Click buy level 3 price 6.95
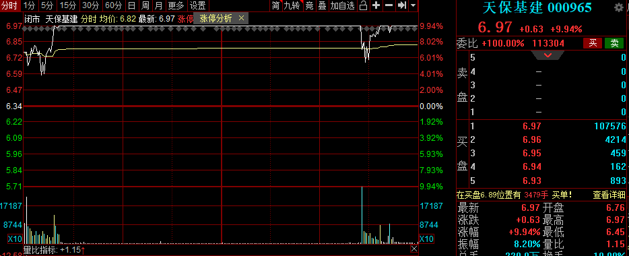629x256 pixels. pos(531,153)
